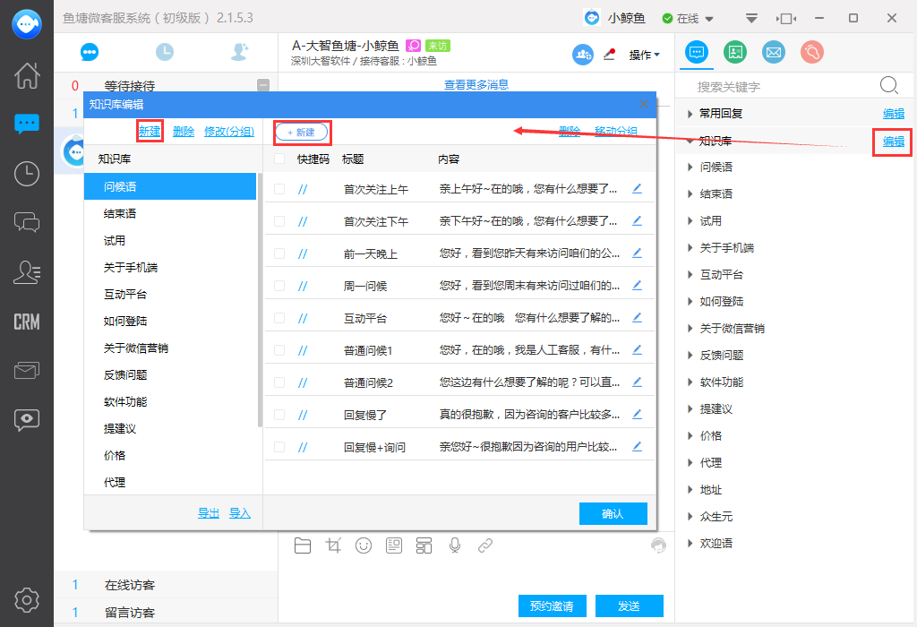Open the CRM section in sidebar
The width and height of the screenshot is (917, 627).
(x=27, y=322)
